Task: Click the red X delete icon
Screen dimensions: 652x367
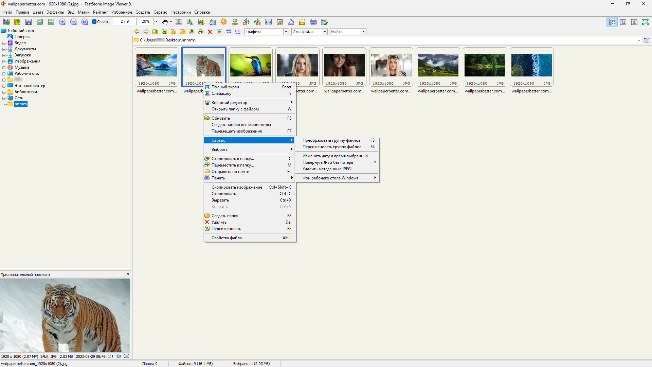Action: tap(210, 32)
